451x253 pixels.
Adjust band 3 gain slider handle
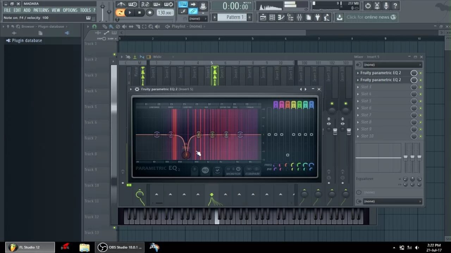[x=288, y=155]
